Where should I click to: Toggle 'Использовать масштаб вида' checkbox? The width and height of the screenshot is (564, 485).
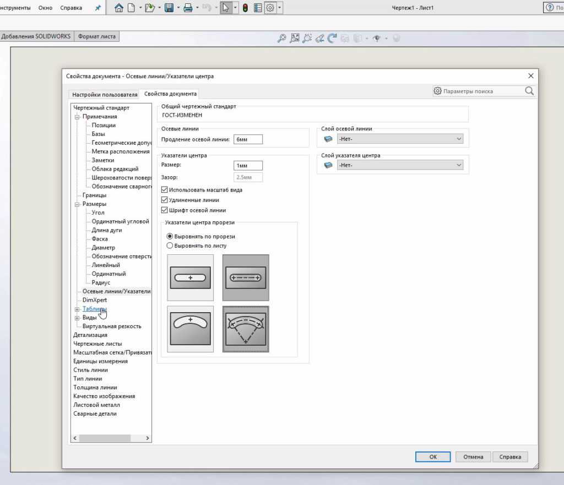[164, 190]
